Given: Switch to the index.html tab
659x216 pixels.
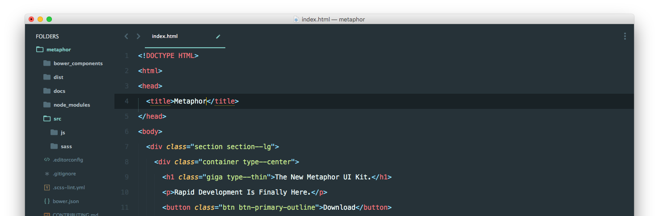Looking at the screenshot, I should pyautogui.click(x=165, y=36).
